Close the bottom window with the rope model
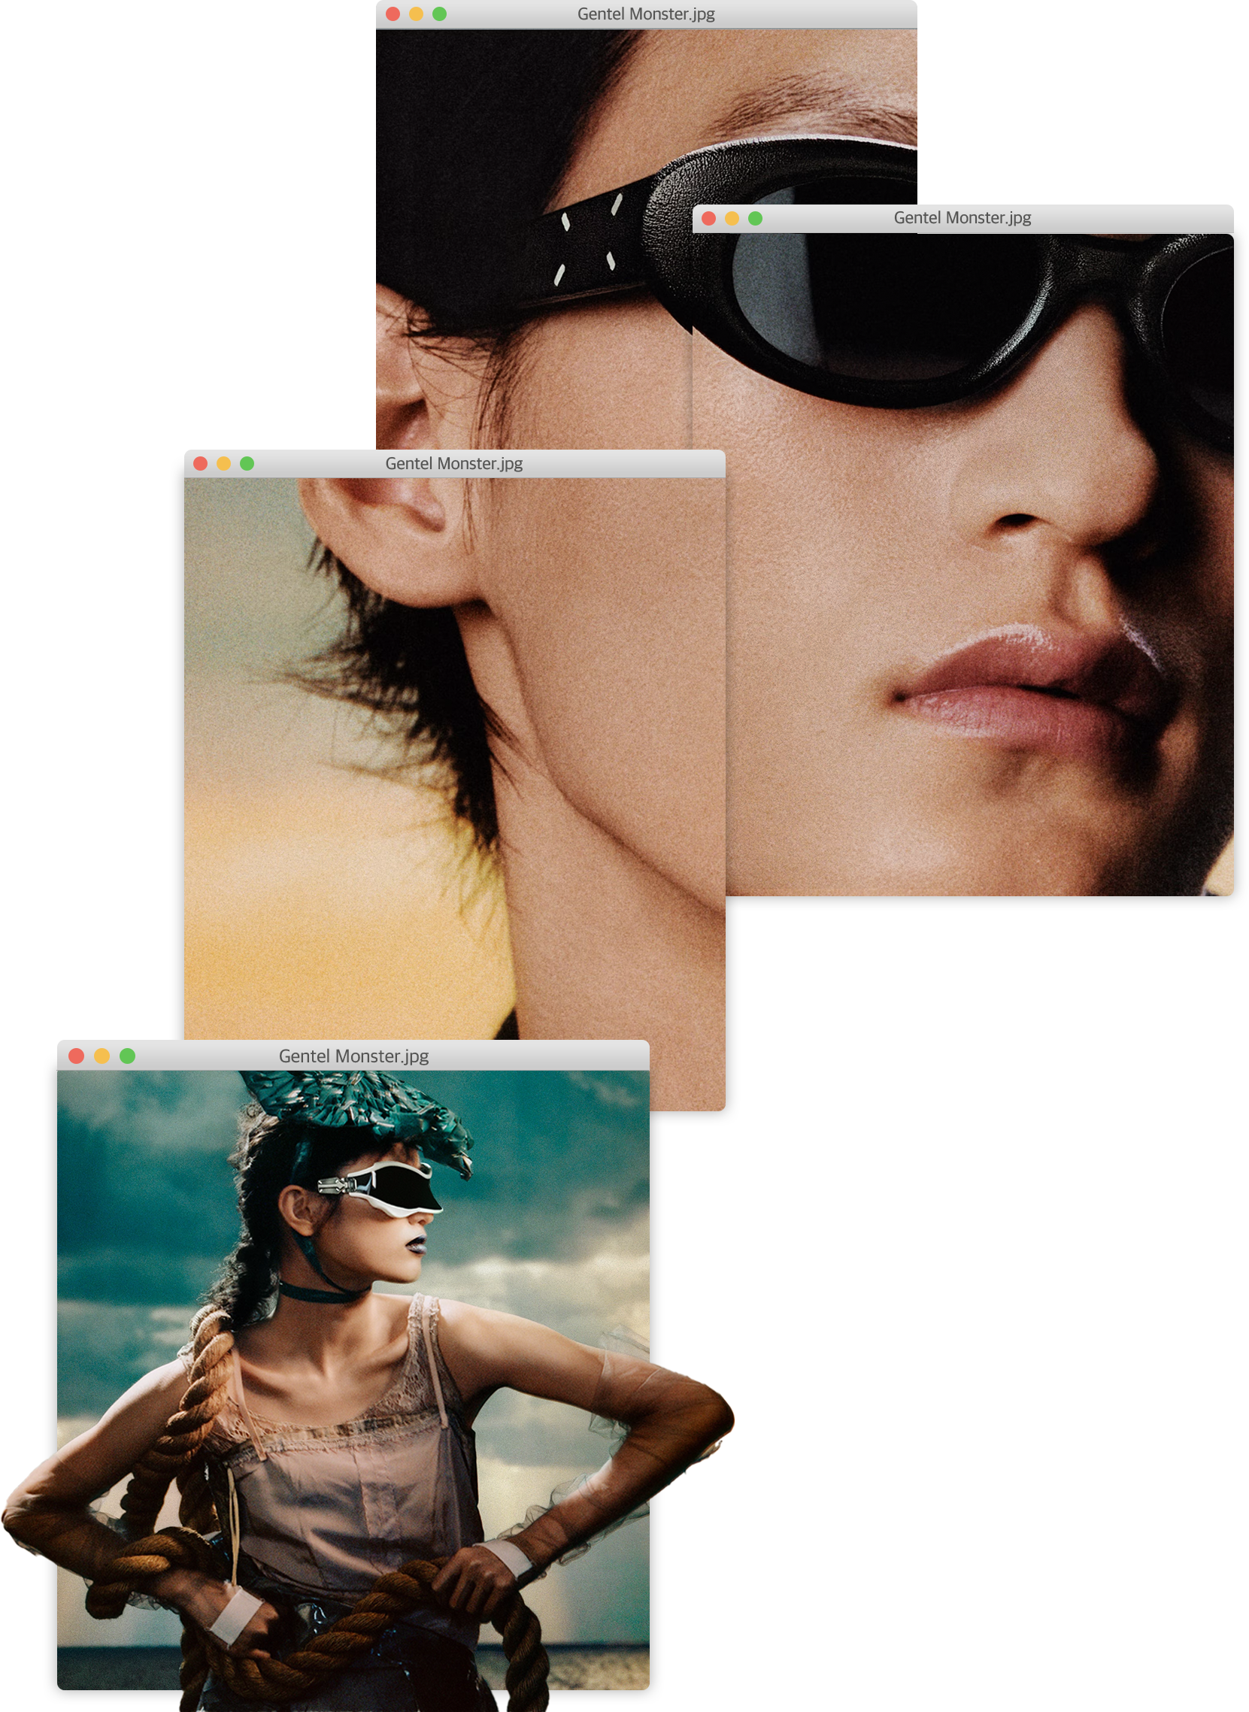Screen dimensions: 1249x1712 click(77, 1056)
